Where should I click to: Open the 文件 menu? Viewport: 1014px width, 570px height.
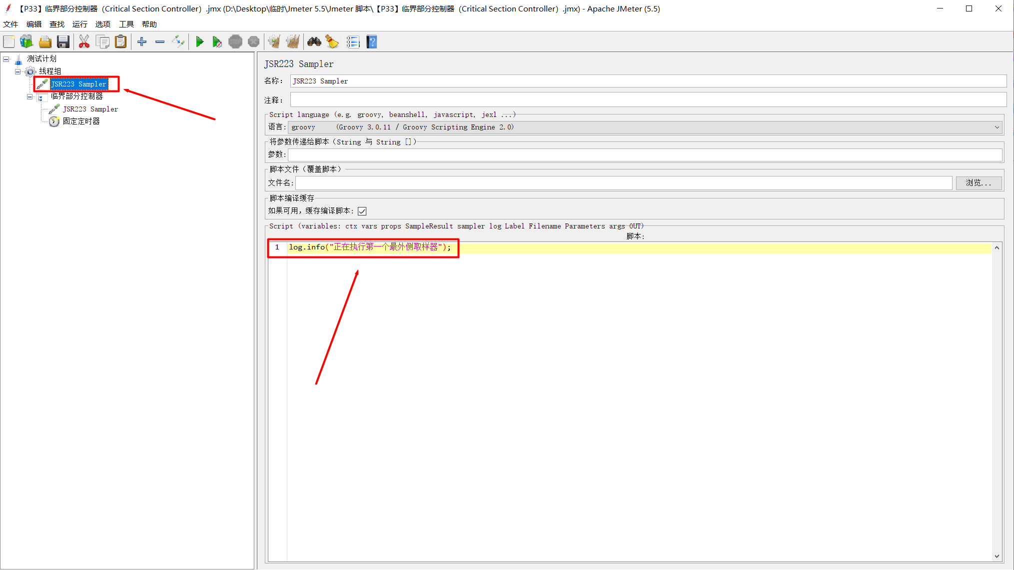pyautogui.click(x=10, y=24)
